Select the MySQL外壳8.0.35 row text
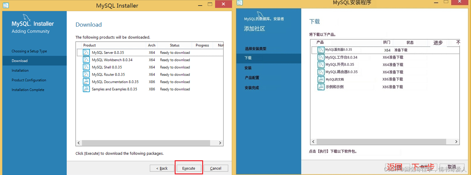Screen dimensions: 471x175 [x=340, y=64]
